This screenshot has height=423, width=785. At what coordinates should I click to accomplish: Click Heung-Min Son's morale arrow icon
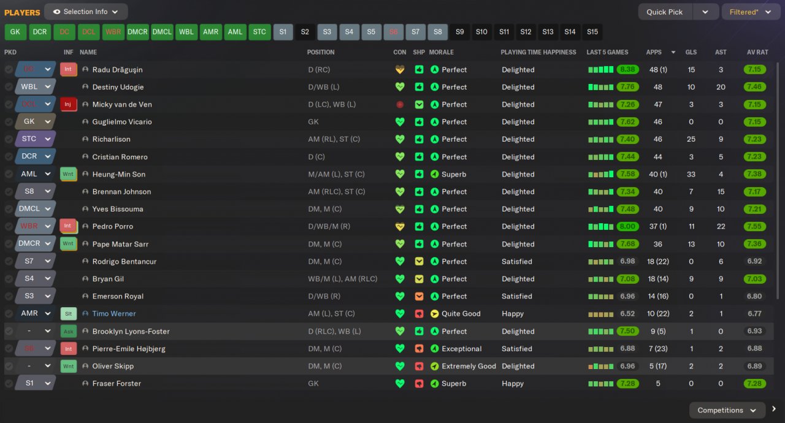pyautogui.click(x=435, y=174)
